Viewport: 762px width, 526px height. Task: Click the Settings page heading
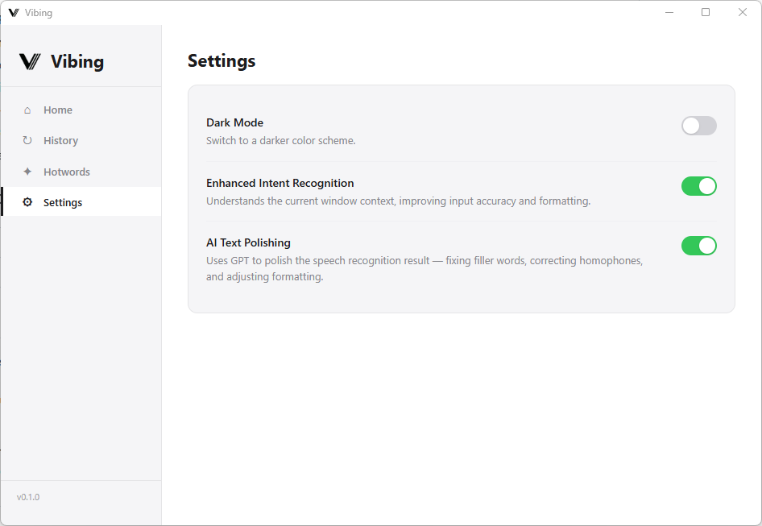tap(222, 61)
